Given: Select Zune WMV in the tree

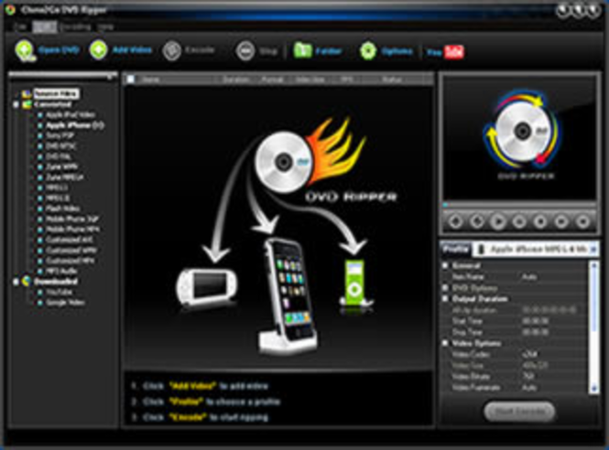Looking at the screenshot, I should pyautogui.click(x=61, y=167).
